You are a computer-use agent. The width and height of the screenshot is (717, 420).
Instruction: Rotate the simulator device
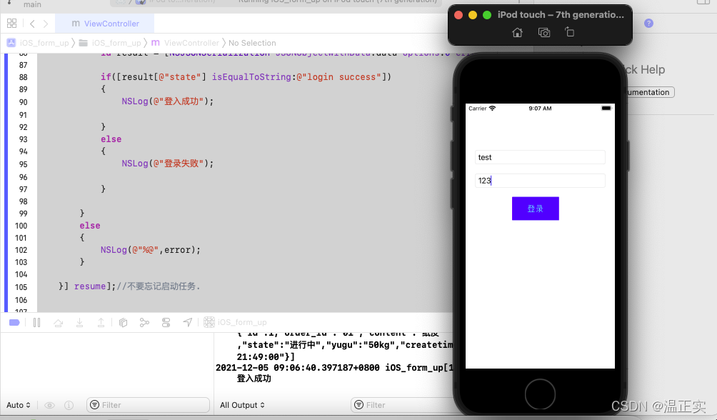(569, 32)
